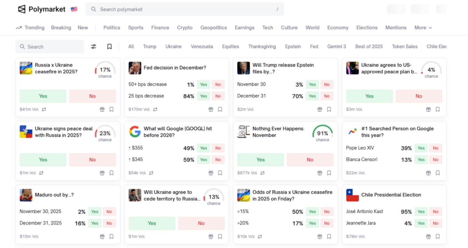Image resolution: width=468 pixels, height=248 pixels.
Task: Bookmark the Ukraine signs peace deal market
Action: (x=111, y=173)
